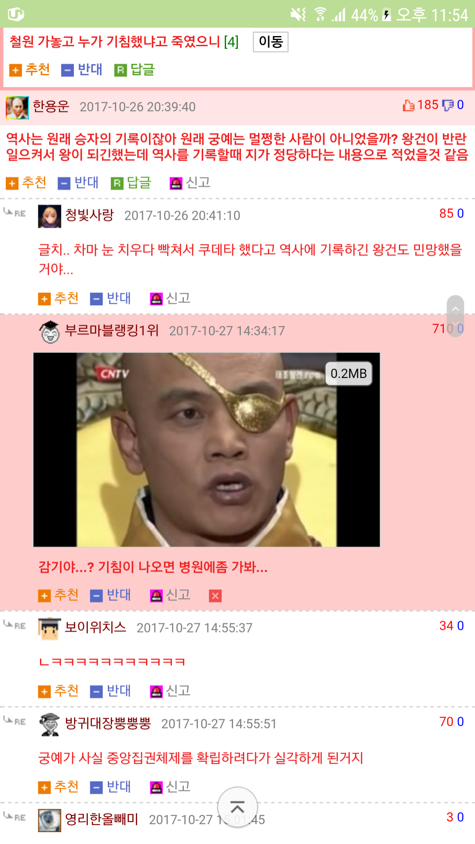
Task: Click 반대 under the top post title
Action: [82, 69]
